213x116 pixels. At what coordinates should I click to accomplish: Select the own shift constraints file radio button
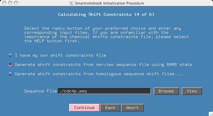(10, 55)
